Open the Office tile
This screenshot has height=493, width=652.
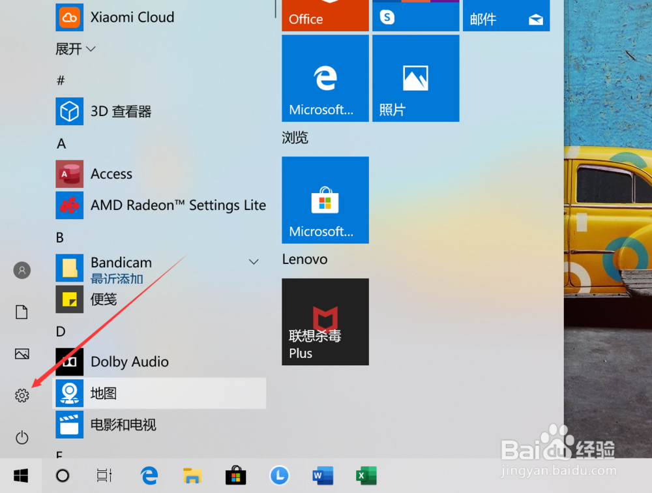pos(325,16)
